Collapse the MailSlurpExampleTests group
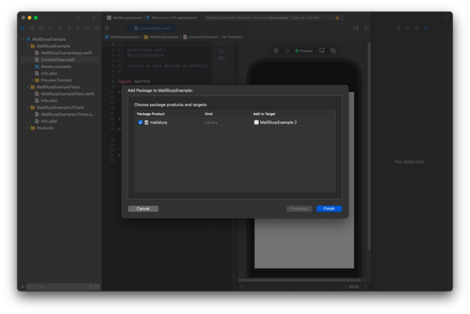This screenshot has height=314, width=470. point(28,87)
